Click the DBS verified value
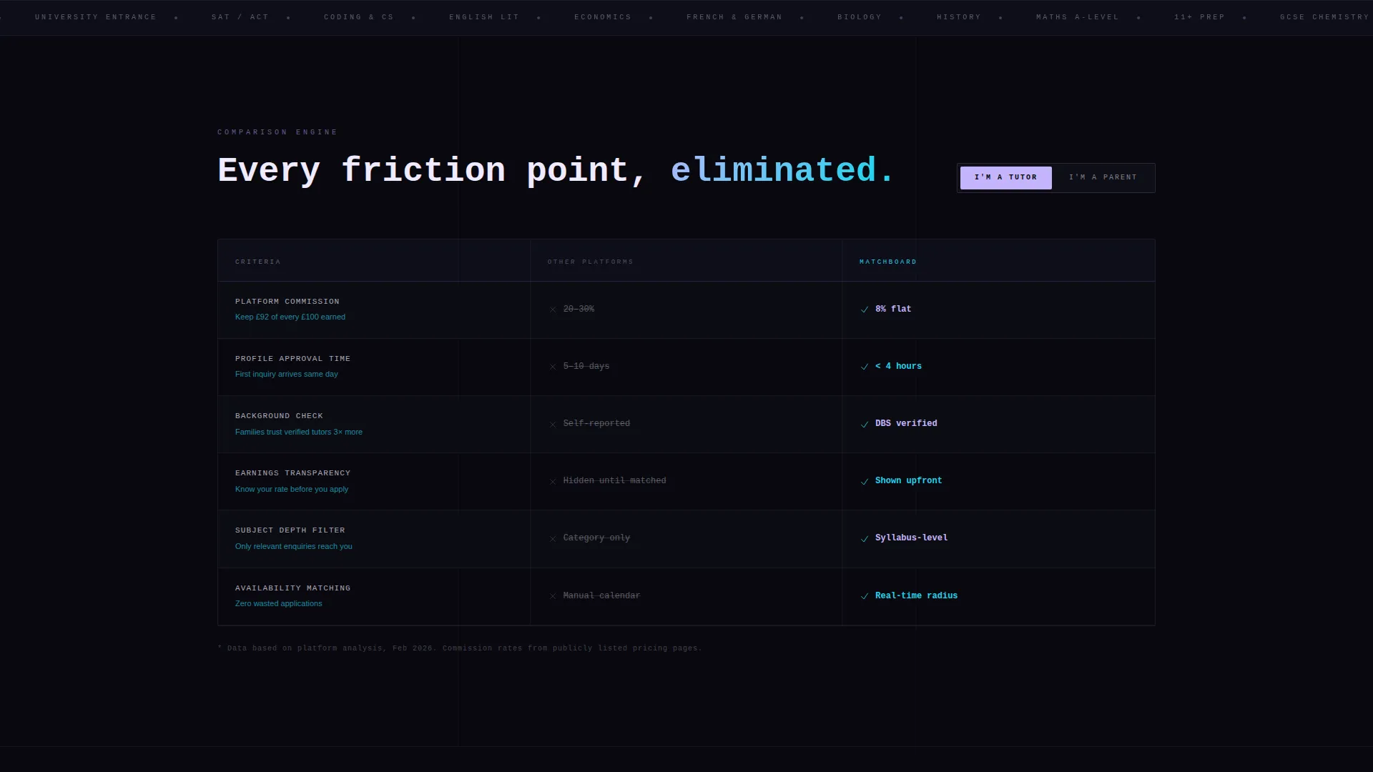This screenshot has width=1373, height=772. (x=906, y=424)
